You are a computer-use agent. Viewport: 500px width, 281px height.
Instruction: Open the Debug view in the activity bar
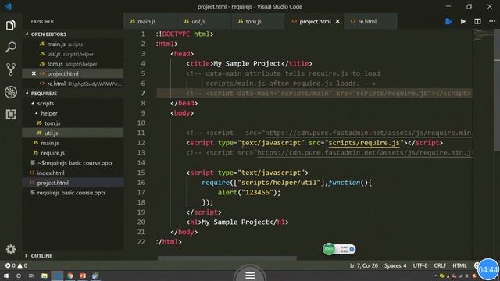pyautogui.click(x=10, y=92)
